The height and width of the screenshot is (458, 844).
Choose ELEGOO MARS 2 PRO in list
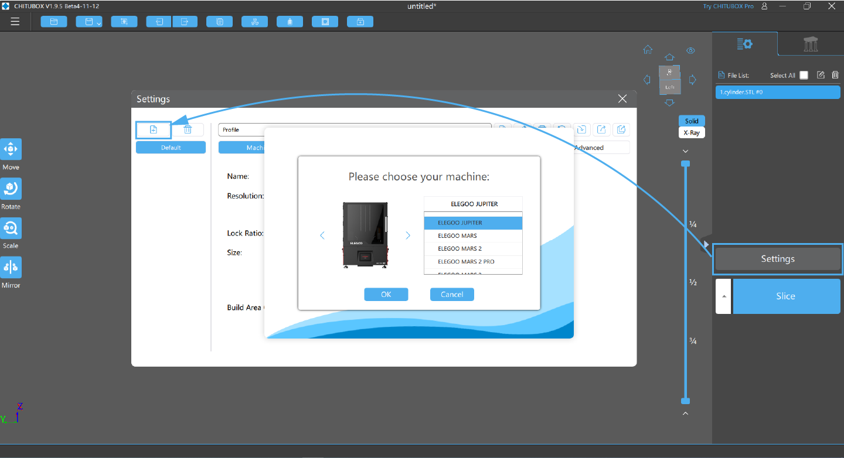tap(473, 262)
